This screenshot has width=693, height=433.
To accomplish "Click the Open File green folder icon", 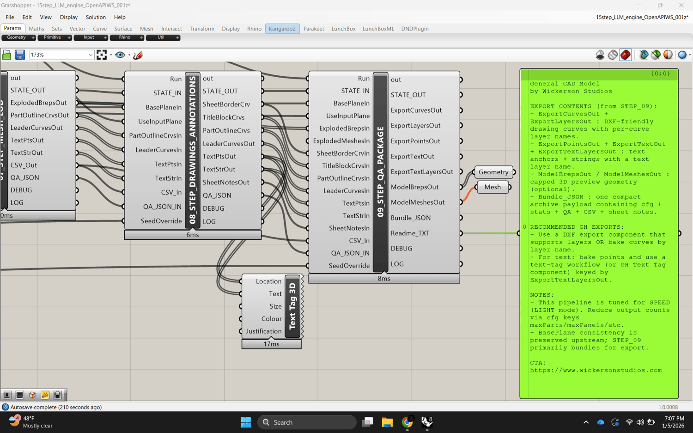I will 6,55.
